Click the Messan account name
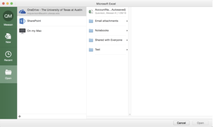213x127 pixels. [8, 25]
